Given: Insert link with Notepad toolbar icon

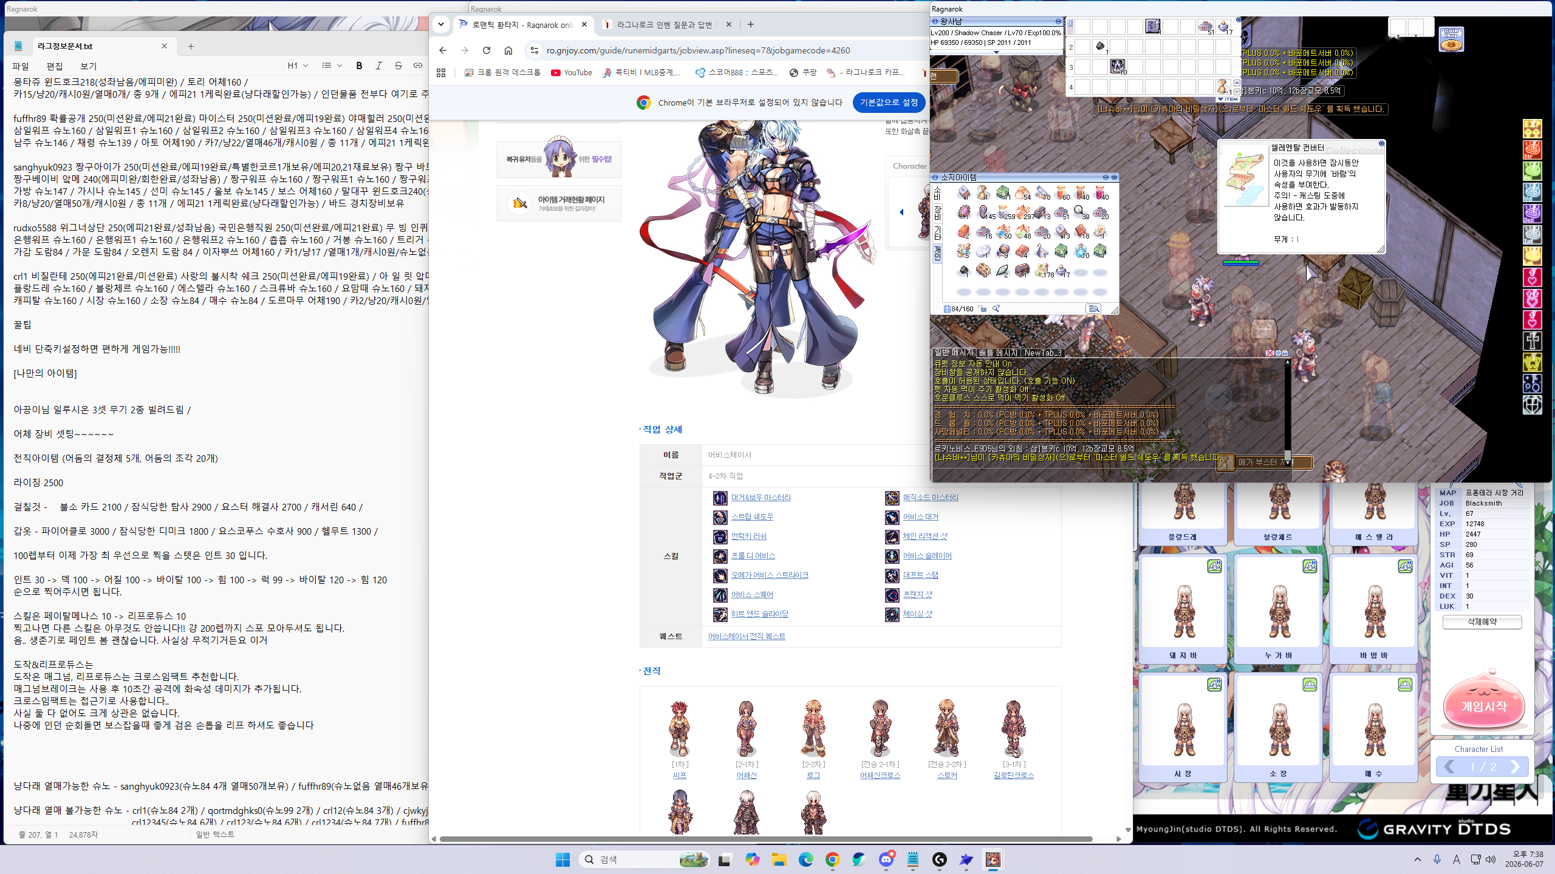Looking at the screenshot, I should 418,66.
